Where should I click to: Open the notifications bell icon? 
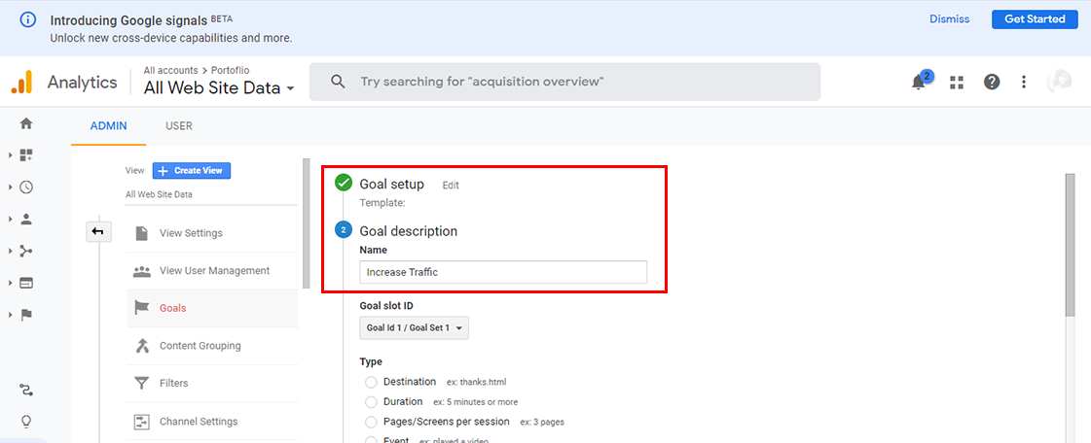[919, 83]
